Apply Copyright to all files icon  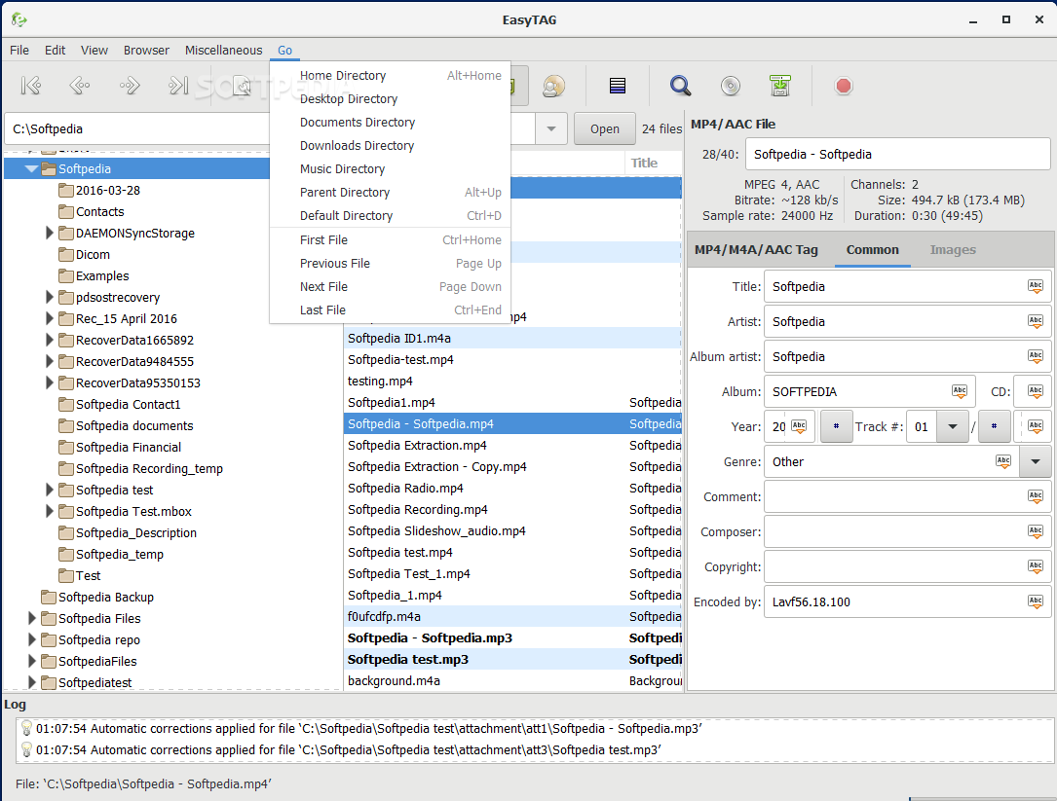click(x=1036, y=566)
